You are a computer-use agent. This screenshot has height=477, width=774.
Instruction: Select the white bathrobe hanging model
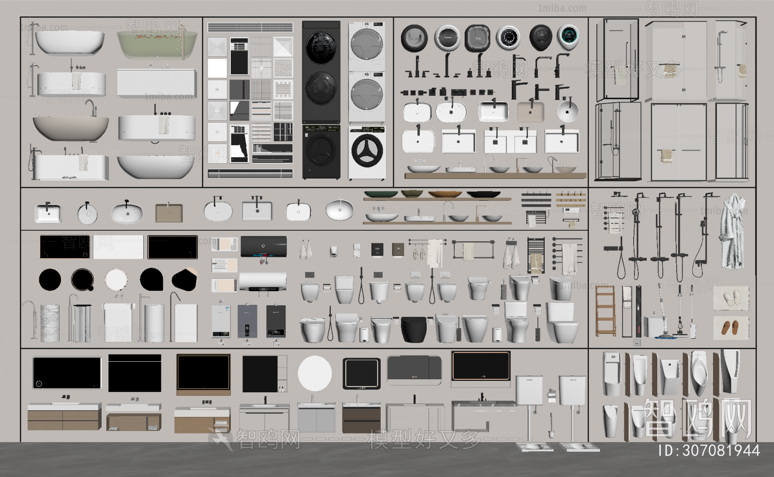pyautogui.click(x=733, y=231)
